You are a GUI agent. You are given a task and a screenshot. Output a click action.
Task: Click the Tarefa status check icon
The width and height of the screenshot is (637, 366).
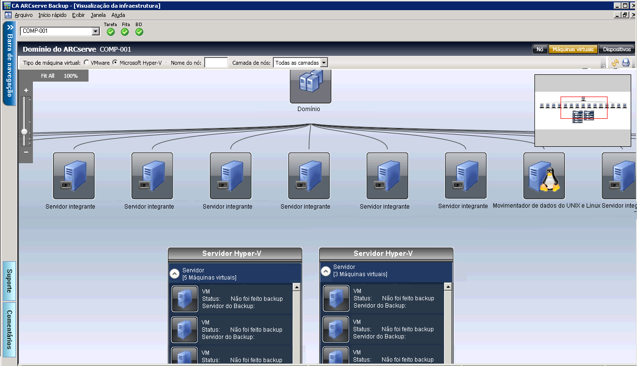pyautogui.click(x=111, y=32)
